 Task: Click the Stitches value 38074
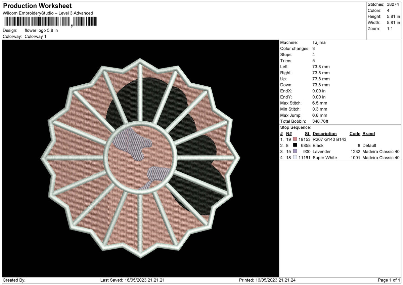click(394, 4)
